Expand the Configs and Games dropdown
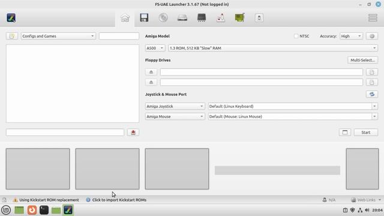This screenshot has width=384, height=216. (58, 36)
